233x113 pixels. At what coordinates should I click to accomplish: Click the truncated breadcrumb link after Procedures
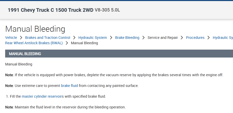[223, 38]
